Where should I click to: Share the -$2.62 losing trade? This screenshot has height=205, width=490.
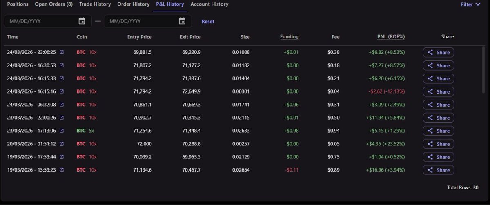pos(439,91)
